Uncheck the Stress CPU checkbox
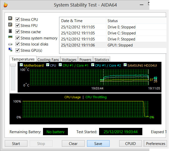This screenshot has height=151, width=171. (18, 19)
